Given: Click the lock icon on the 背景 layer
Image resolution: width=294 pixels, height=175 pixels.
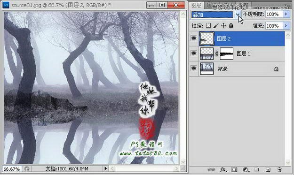Looking at the screenshot, I should (x=276, y=69).
